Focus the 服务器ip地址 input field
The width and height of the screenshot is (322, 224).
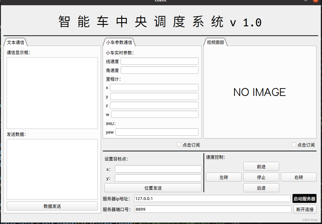click(212, 199)
